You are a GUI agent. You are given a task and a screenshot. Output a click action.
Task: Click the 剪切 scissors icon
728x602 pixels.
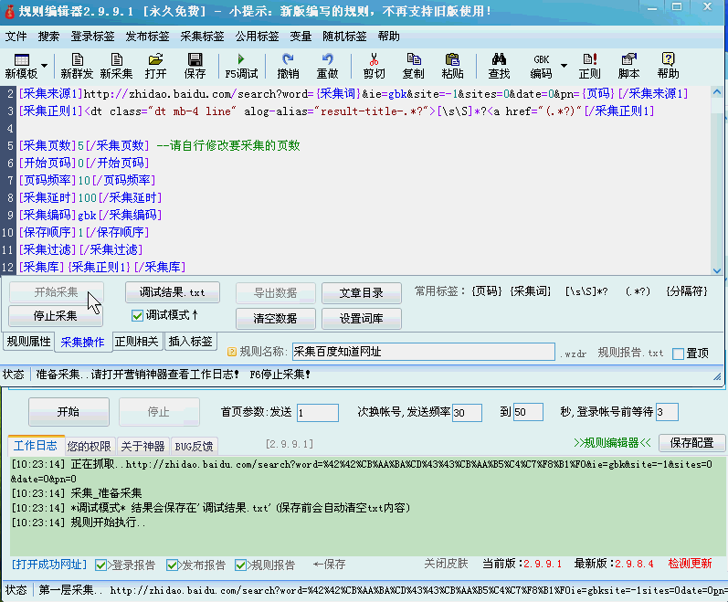tap(375, 66)
